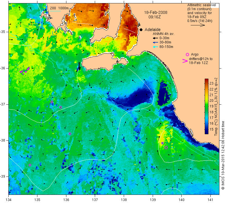Click the 09:16Z time label

coord(154,17)
